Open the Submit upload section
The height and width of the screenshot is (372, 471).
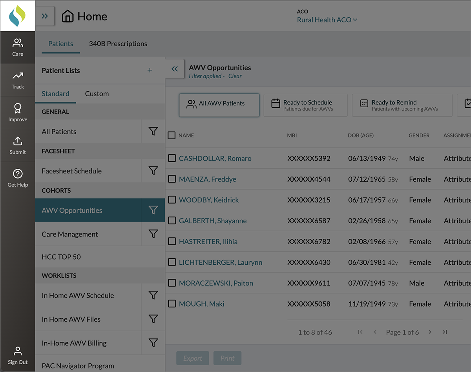18,145
